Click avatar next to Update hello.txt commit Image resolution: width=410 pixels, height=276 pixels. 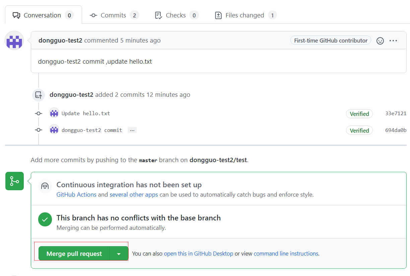[54, 113]
